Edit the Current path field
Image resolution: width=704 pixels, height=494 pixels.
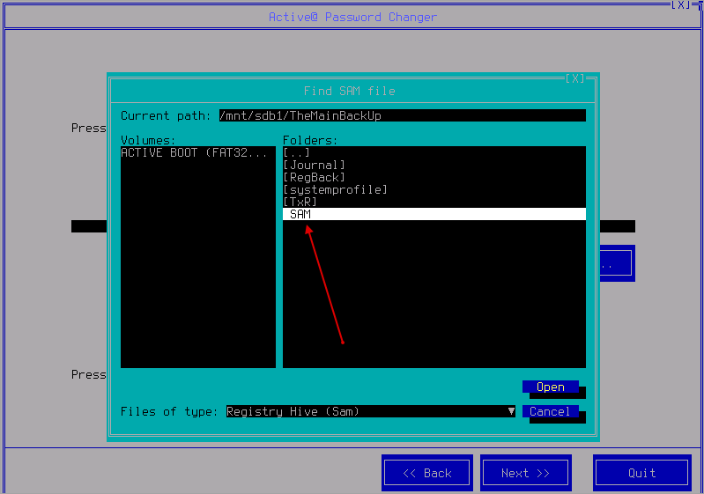pos(403,115)
